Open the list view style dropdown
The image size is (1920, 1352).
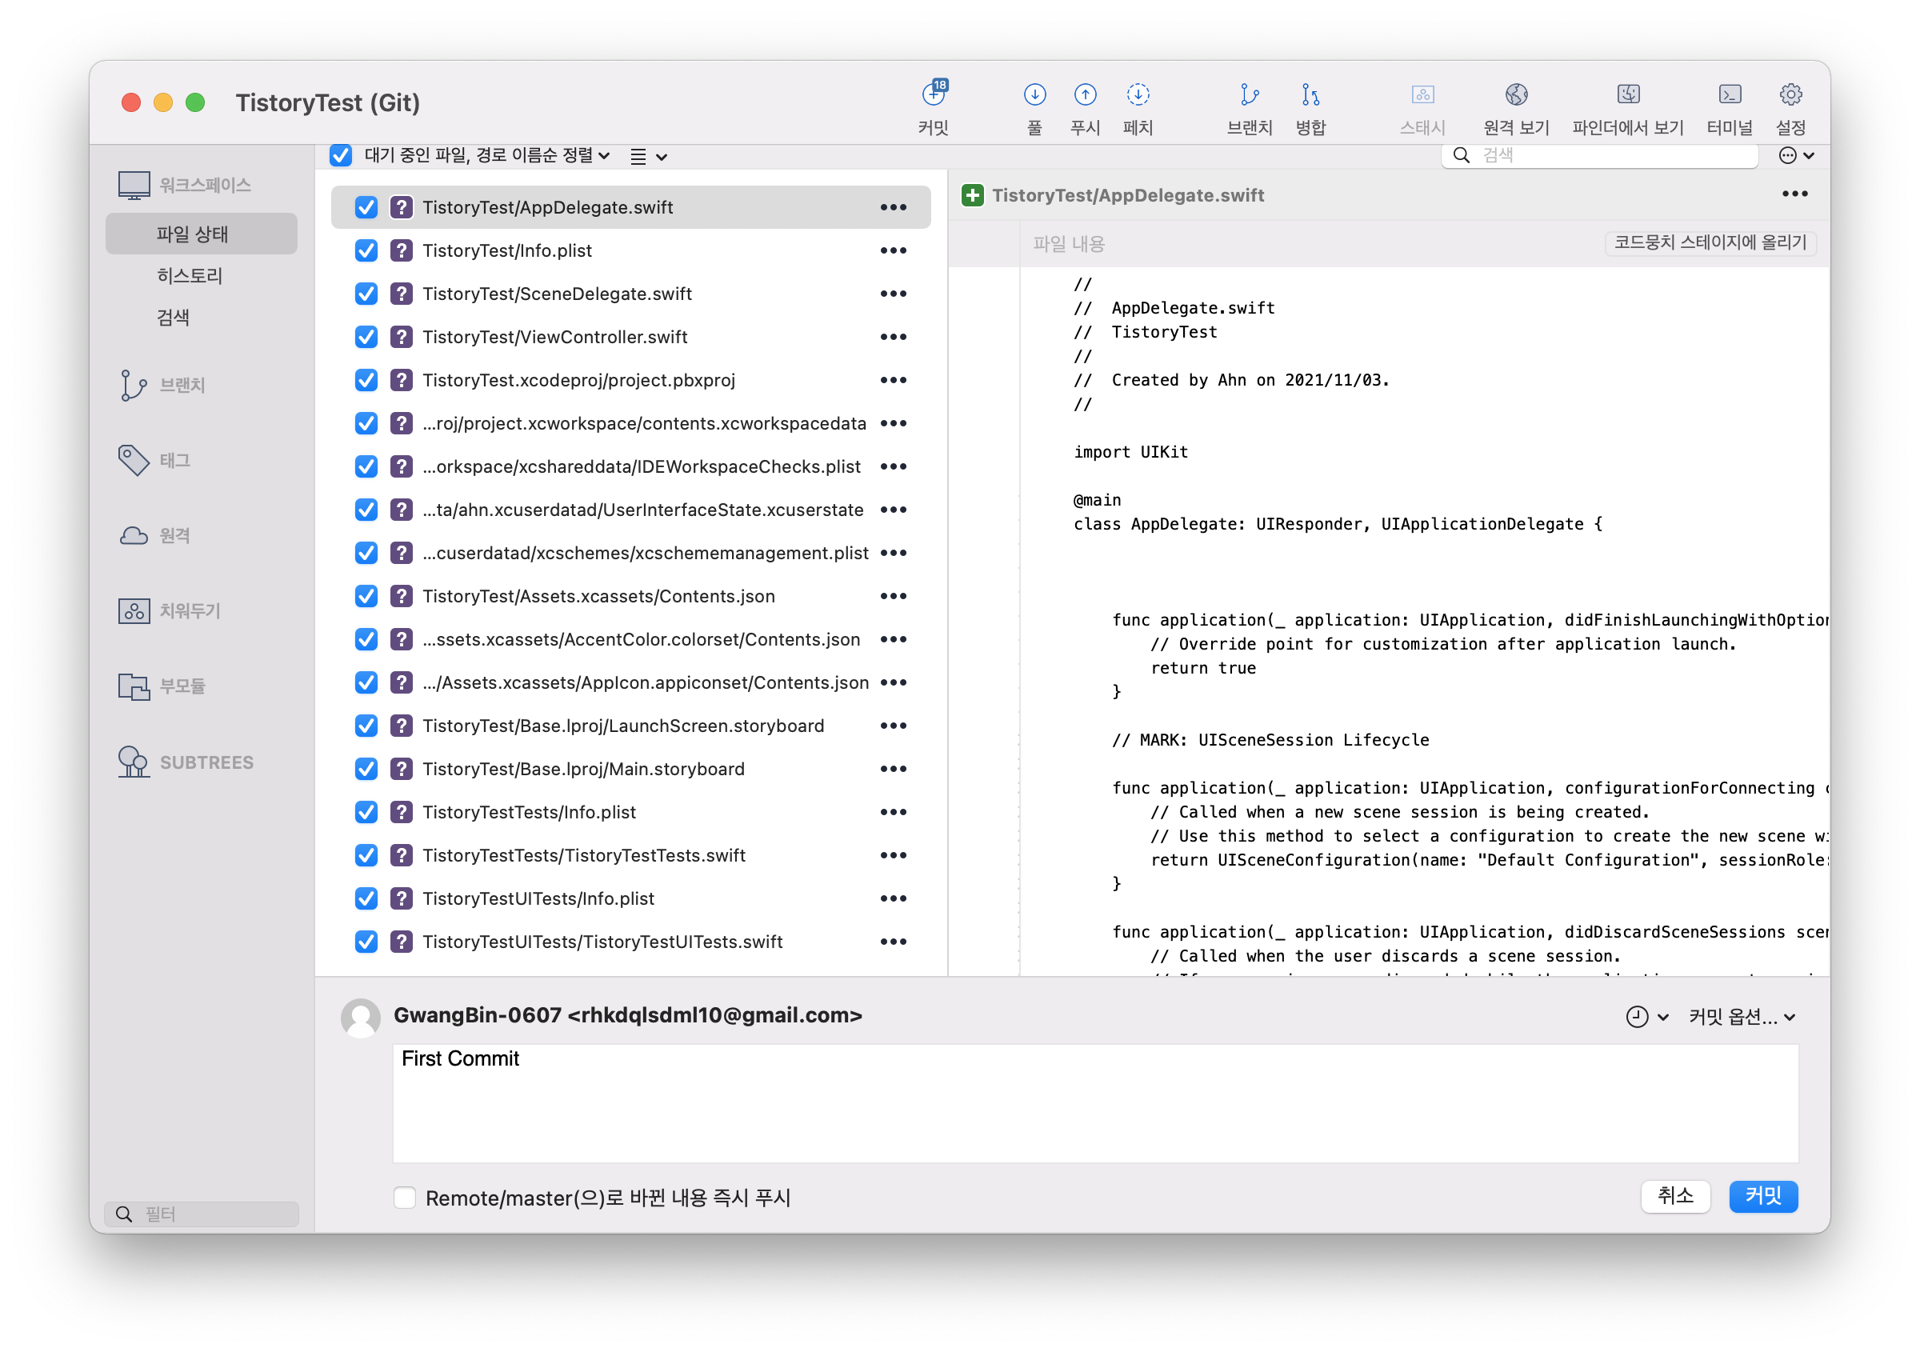coord(647,156)
